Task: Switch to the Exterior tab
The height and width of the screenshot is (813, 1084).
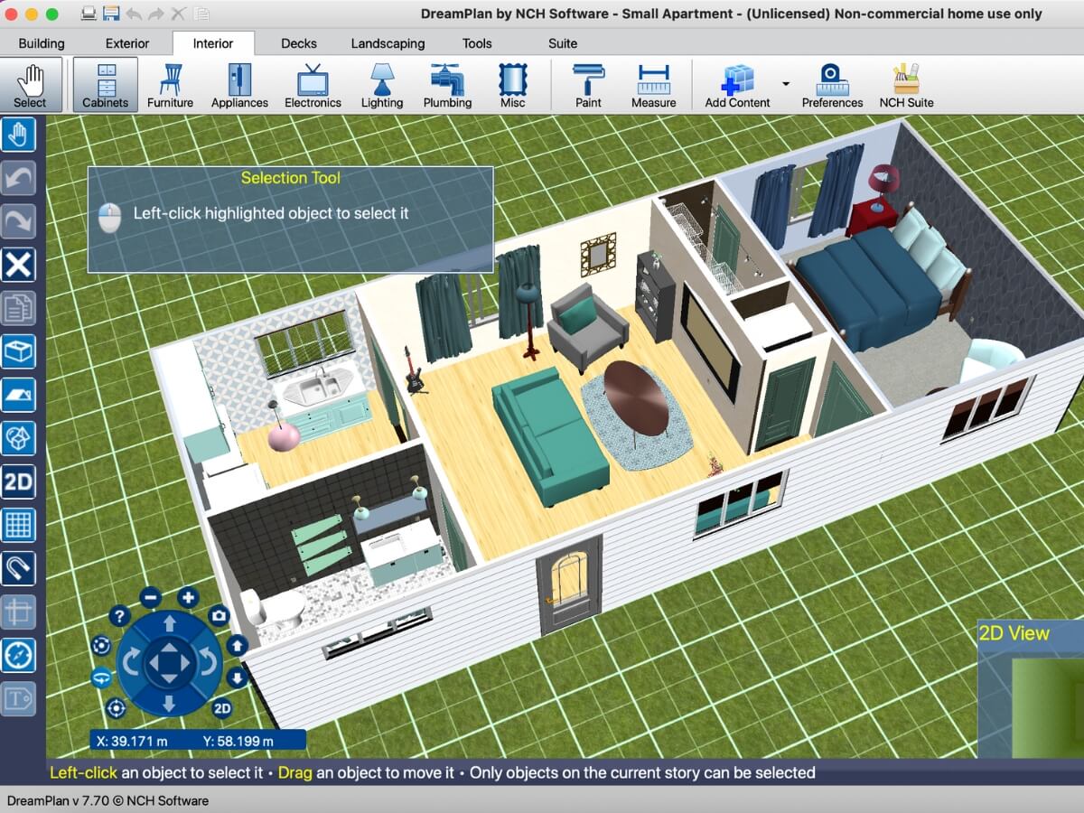Action: click(x=127, y=43)
